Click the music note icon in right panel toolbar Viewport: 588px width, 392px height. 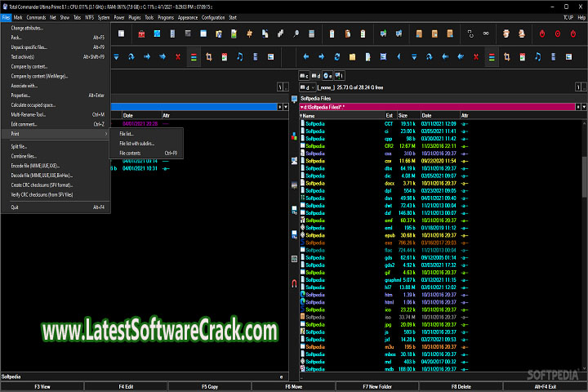click(x=537, y=57)
